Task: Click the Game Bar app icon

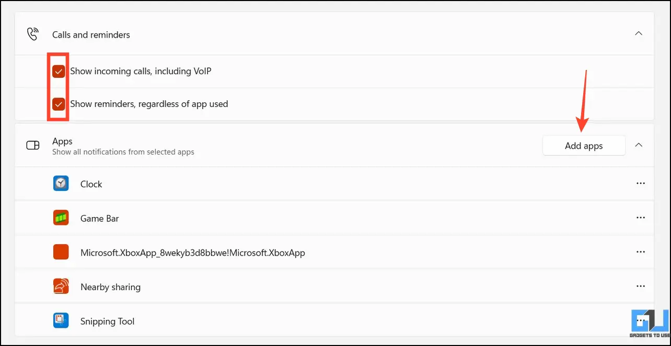Action: 61,218
